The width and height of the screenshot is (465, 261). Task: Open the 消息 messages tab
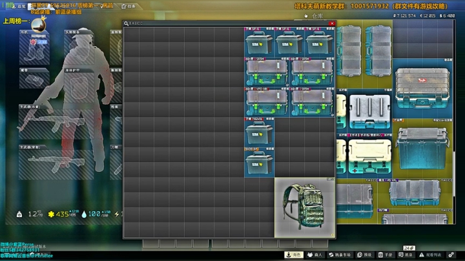[406, 255]
